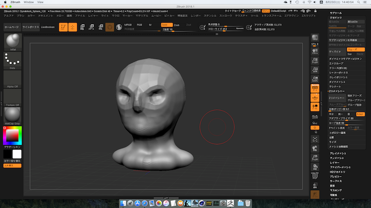Screen dimensions: 371x208
Task: Collapse the Zリメッシャー ZRemesher subsection header
Action: pos(336,91)
